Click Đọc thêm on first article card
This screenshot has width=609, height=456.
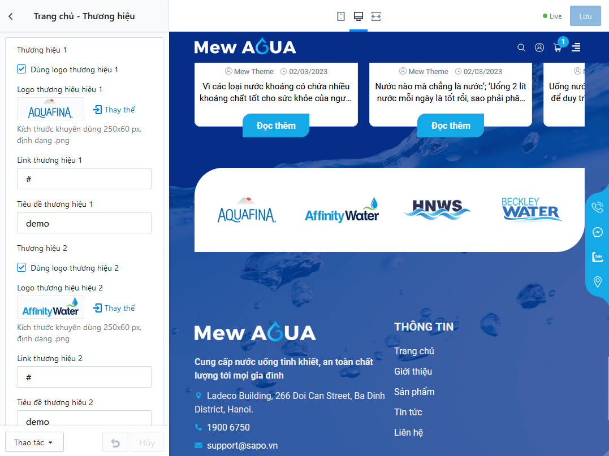[x=276, y=125]
